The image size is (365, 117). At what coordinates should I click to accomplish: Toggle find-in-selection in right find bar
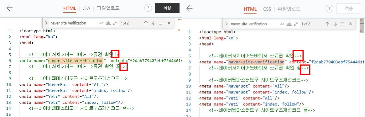[343, 24]
